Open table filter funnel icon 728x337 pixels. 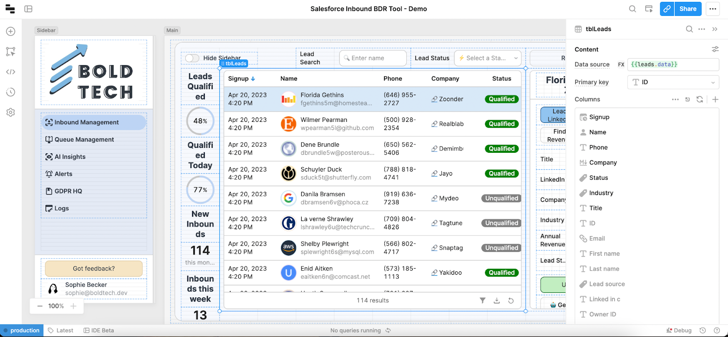point(483,301)
